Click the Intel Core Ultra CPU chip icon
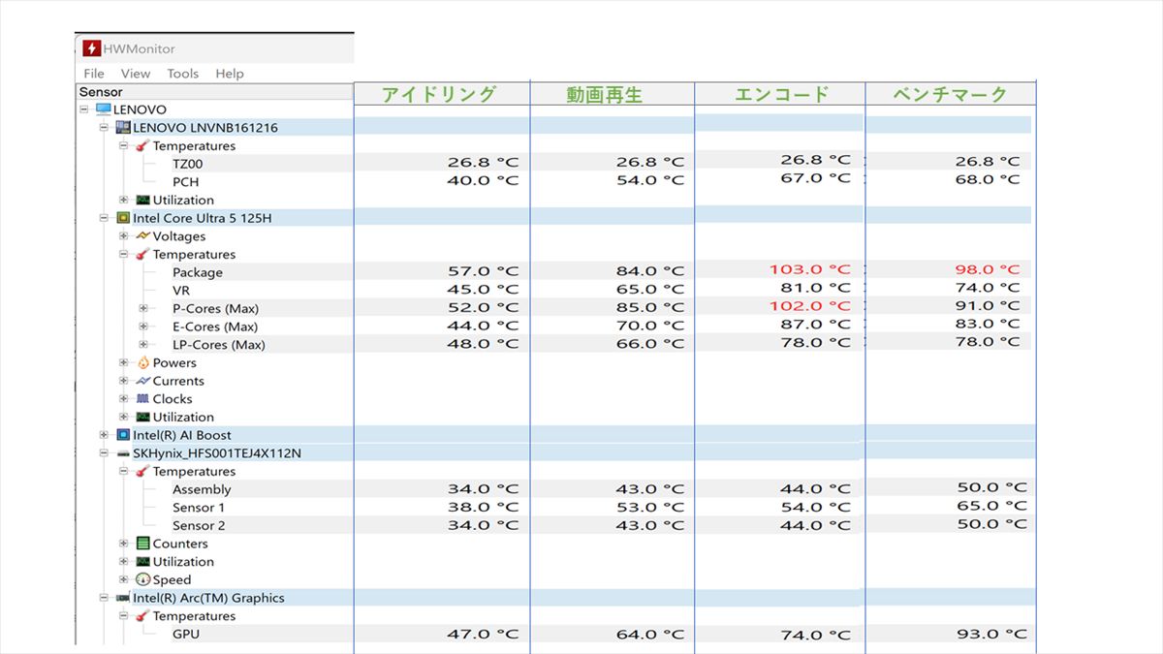The image size is (1163, 654). click(123, 218)
